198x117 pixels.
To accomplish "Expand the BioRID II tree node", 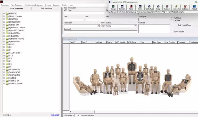I will [4, 13].
